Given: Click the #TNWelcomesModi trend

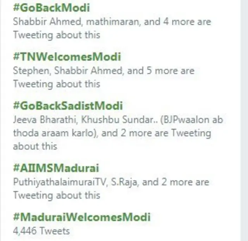Looking at the screenshot, I should [67, 57].
